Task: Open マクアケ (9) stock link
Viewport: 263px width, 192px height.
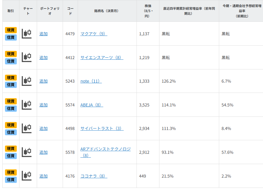Action: 94,34
